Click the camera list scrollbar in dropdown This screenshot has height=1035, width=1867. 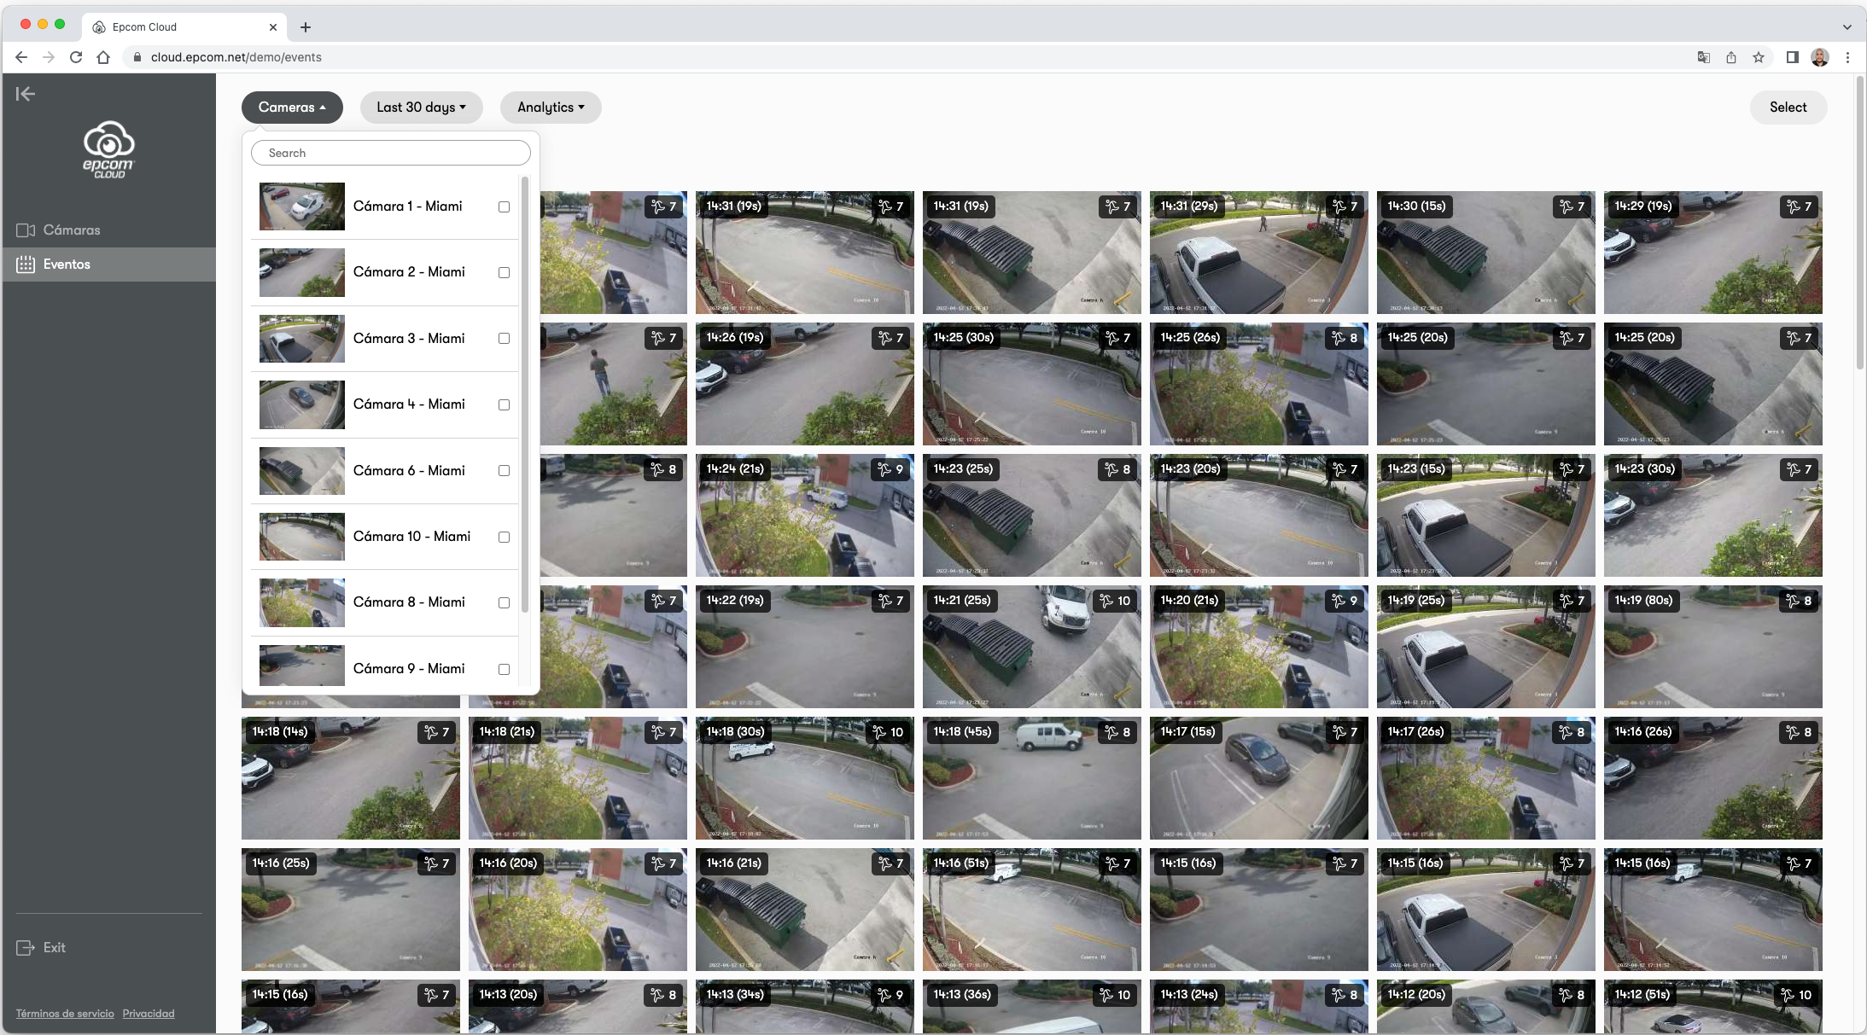pos(524,394)
